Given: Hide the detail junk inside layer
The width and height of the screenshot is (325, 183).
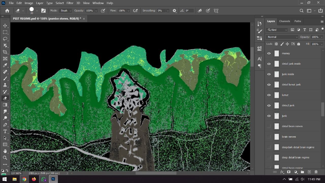Looking at the screenshot, I should pos(269,64).
